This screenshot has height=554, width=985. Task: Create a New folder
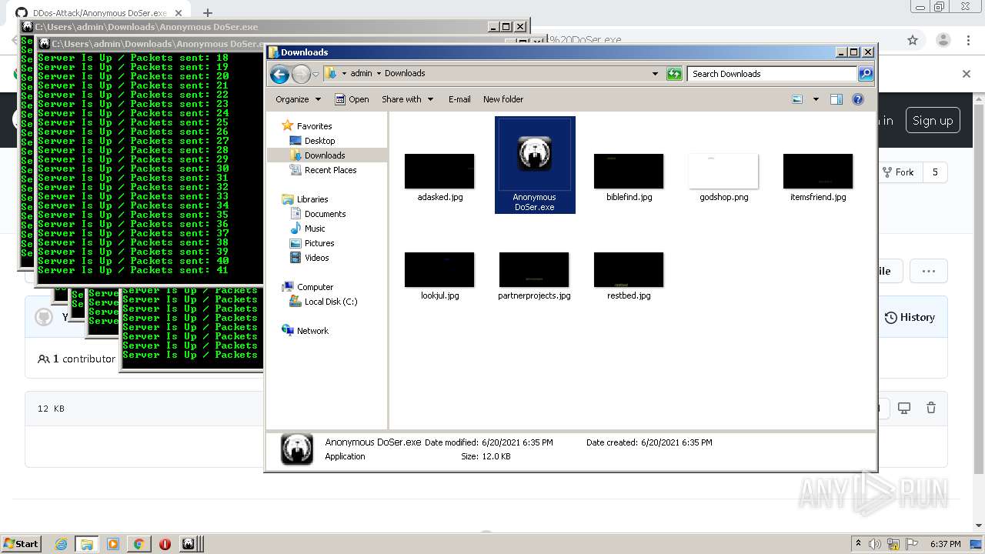(x=503, y=99)
